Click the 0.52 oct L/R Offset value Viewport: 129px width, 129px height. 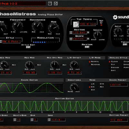coord(74,73)
